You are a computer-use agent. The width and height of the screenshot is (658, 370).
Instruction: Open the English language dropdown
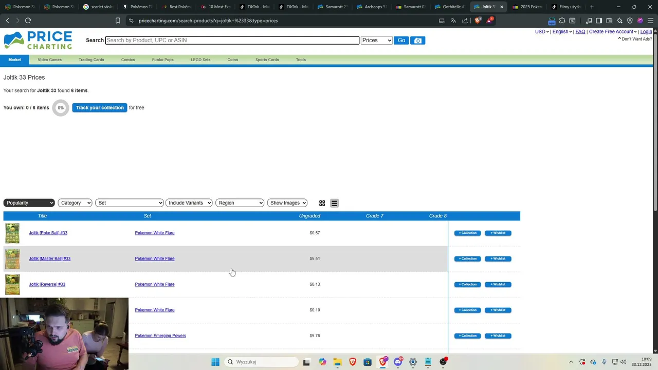click(562, 32)
